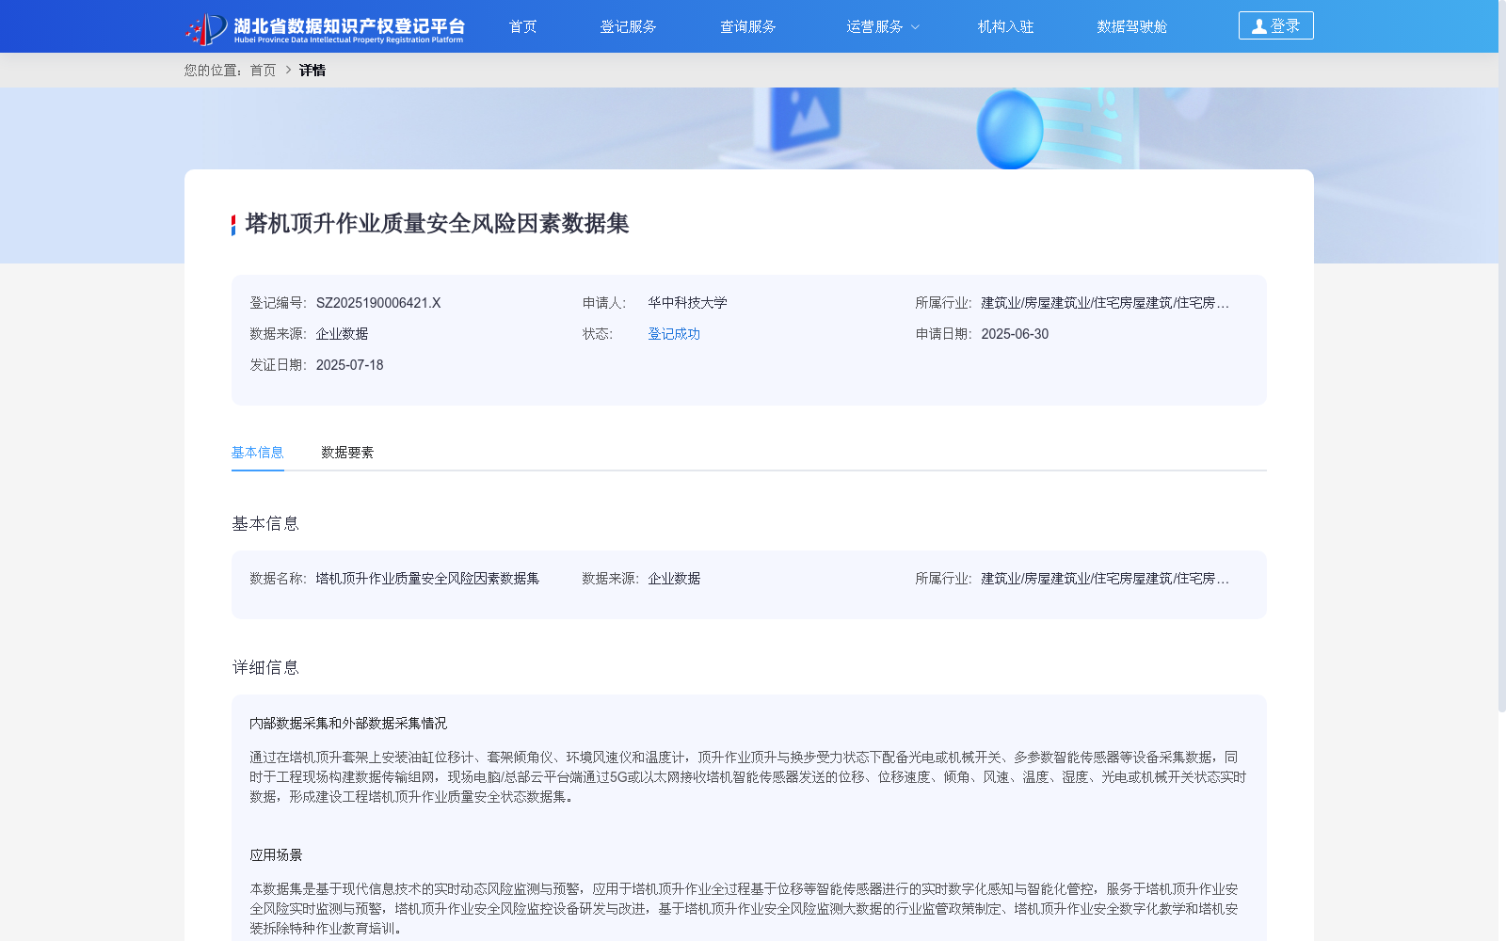Image resolution: width=1506 pixels, height=941 pixels.
Task: Click the user icon on the login button
Action: coord(1258,26)
